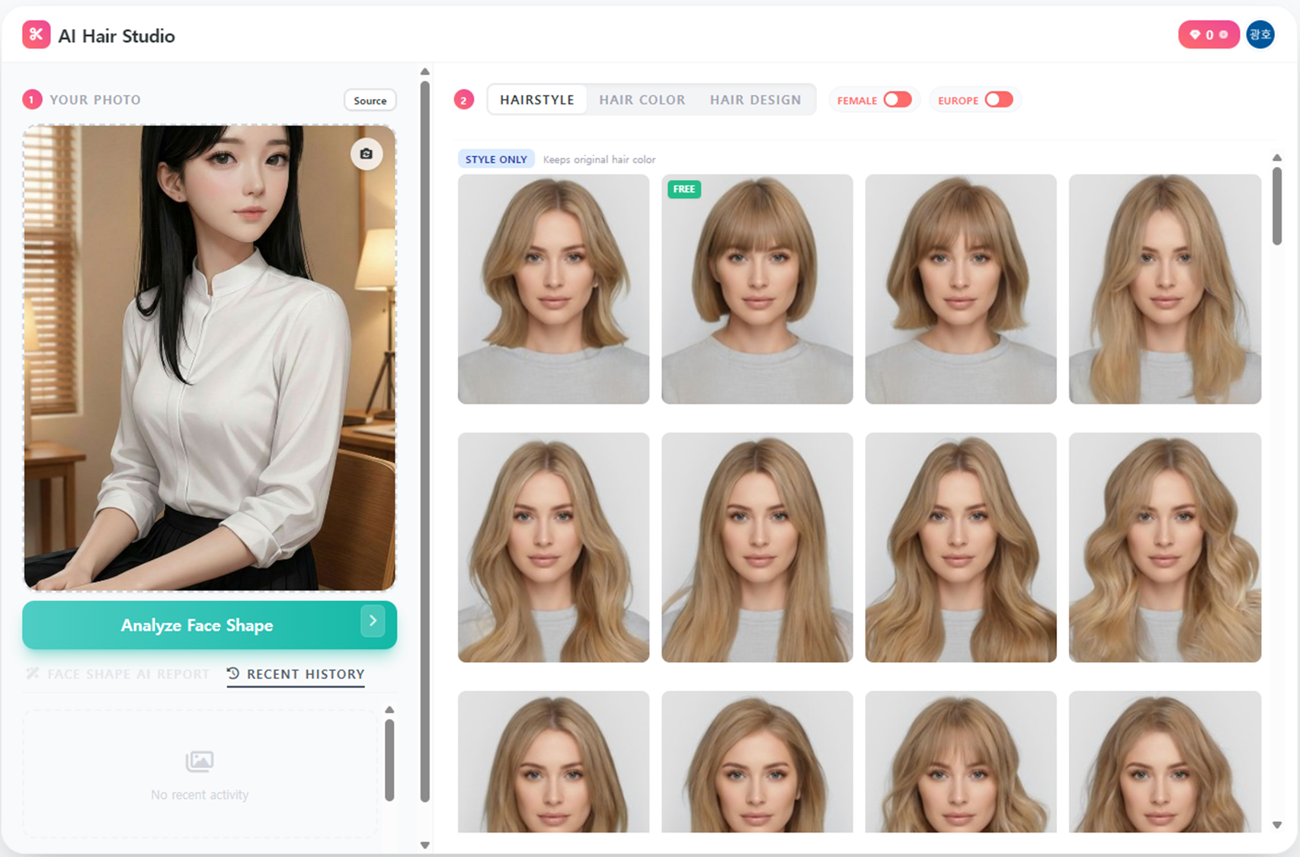
Task: Click the Analyze Face Shape button
Action: (x=210, y=625)
